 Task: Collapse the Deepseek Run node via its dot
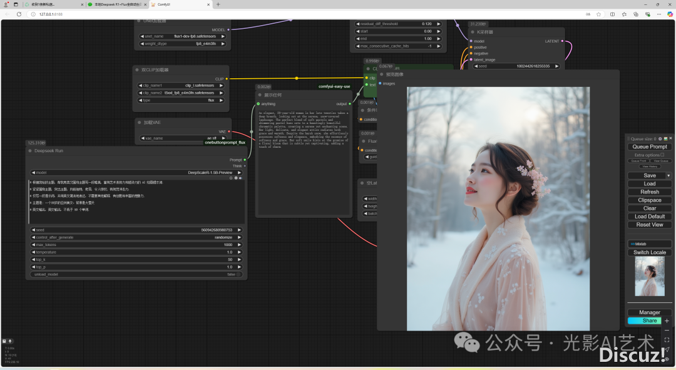point(30,151)
